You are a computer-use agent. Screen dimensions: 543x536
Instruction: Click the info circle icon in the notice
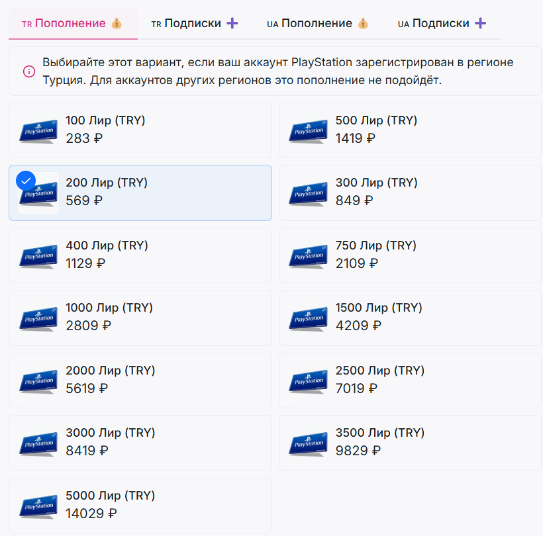point(29,71)
